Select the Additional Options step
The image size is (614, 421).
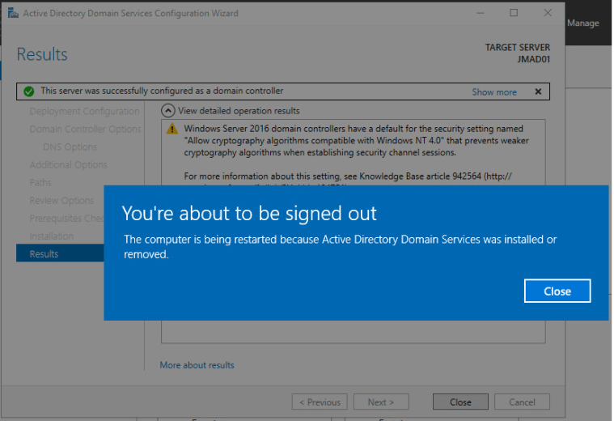coord(68,165)
